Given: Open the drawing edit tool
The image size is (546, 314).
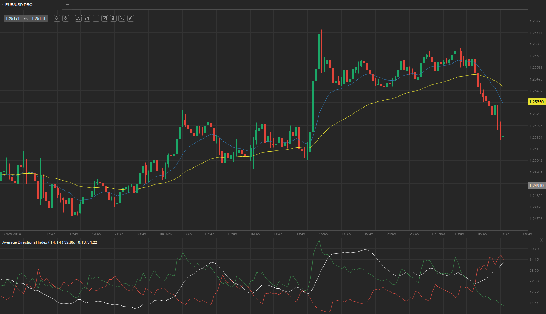Looking at the screenshot, I should (x=122, y=18).
